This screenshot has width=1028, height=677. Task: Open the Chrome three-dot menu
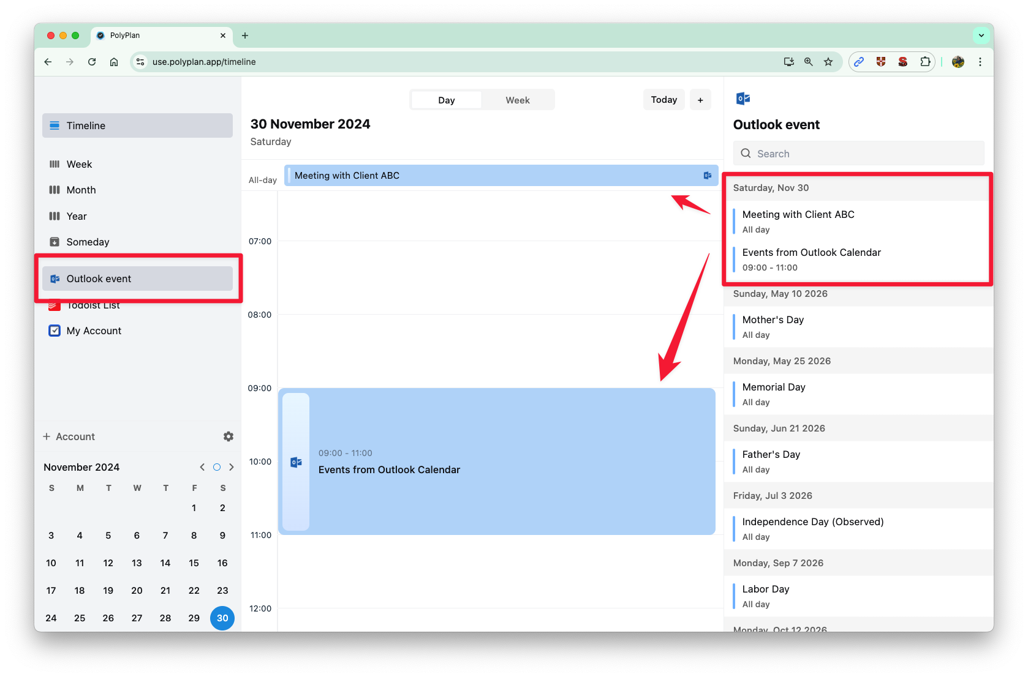point(980,62)
